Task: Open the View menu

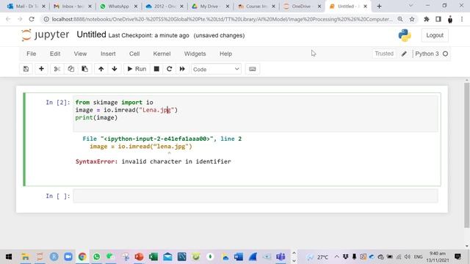Action: tap(80, 54)
